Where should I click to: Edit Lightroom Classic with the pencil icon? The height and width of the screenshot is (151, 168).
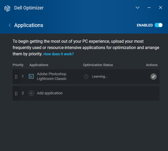(x=154, y=77)
